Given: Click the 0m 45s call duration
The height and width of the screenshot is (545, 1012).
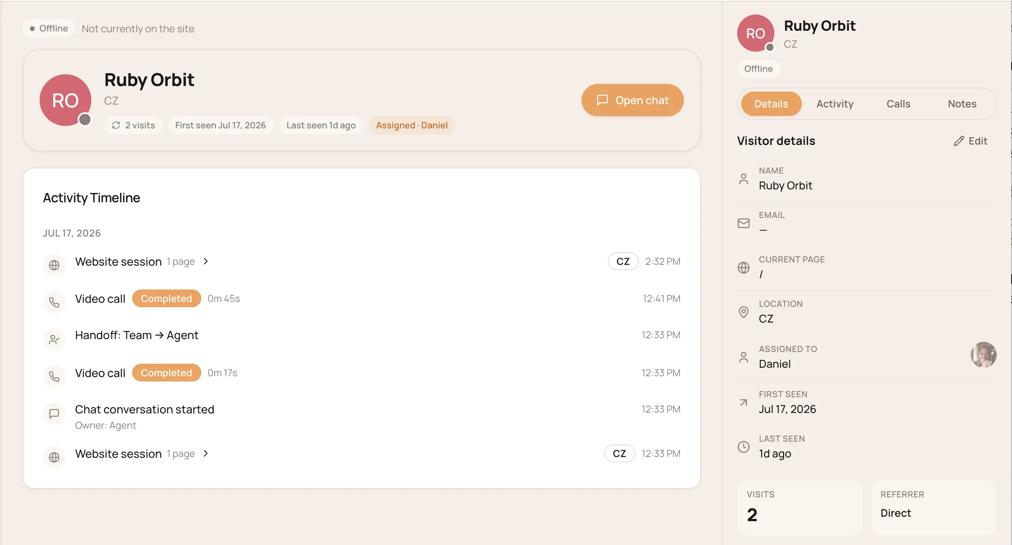Looking at the screenshot, I should pyautogui.click(x=223, y=298).
